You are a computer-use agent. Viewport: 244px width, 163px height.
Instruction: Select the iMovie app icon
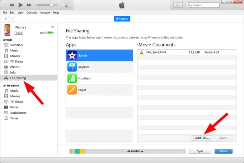72,55
